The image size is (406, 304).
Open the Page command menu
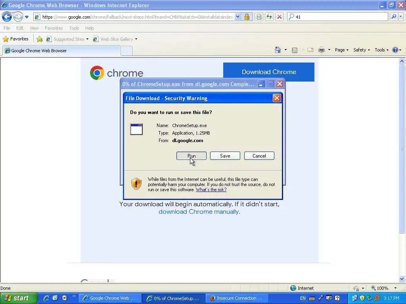(341, 50)
